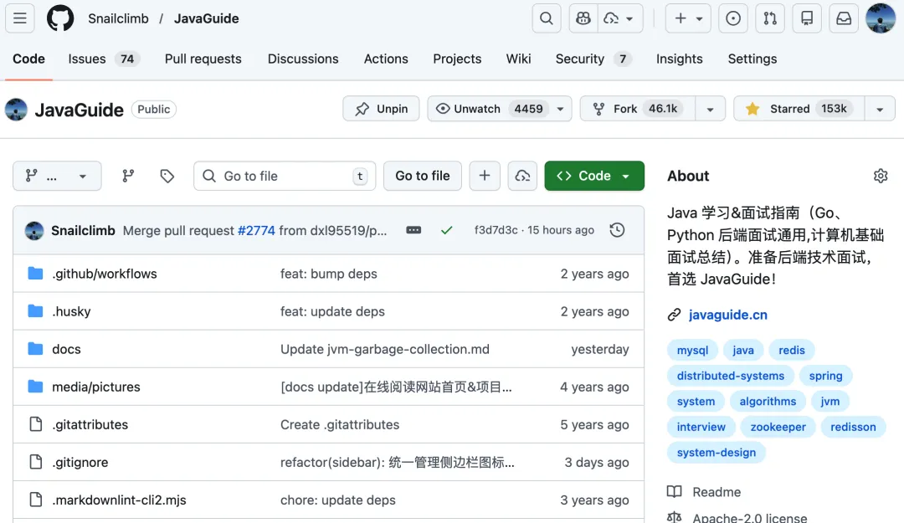Switch to the Pull requests tab

coord(203,59)
